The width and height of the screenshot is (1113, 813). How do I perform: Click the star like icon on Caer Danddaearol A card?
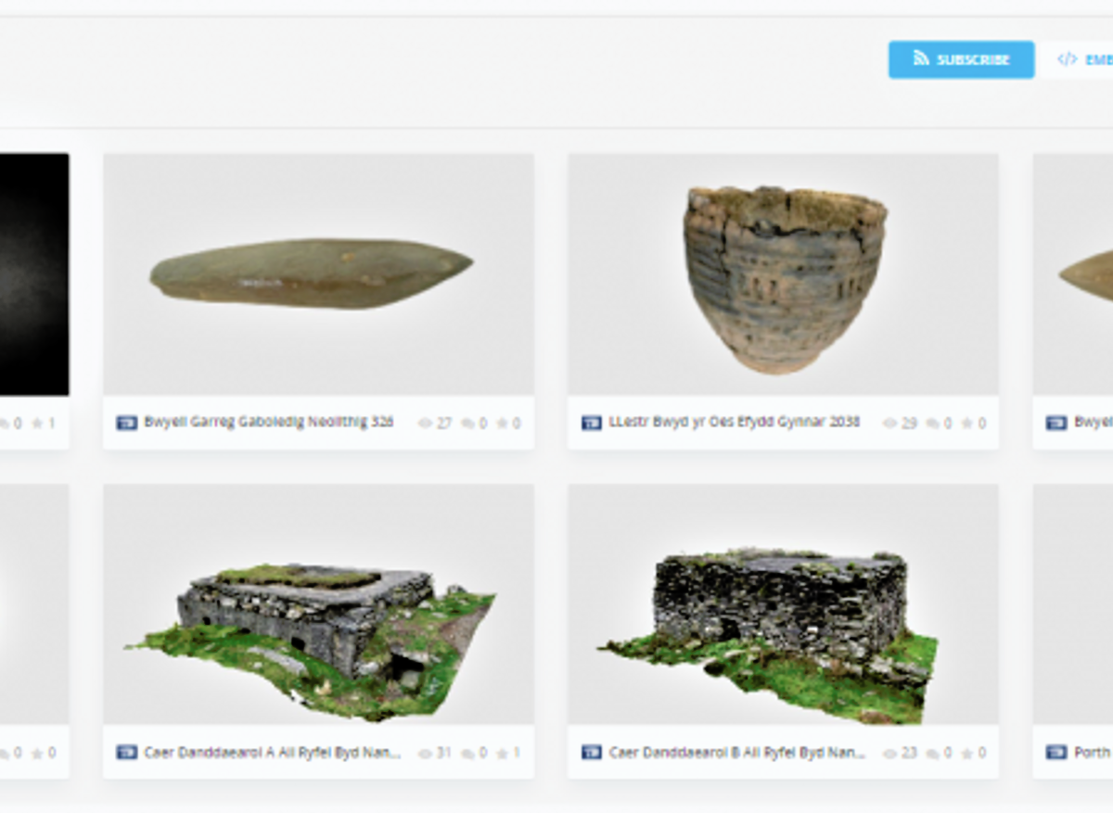point(501,753)
